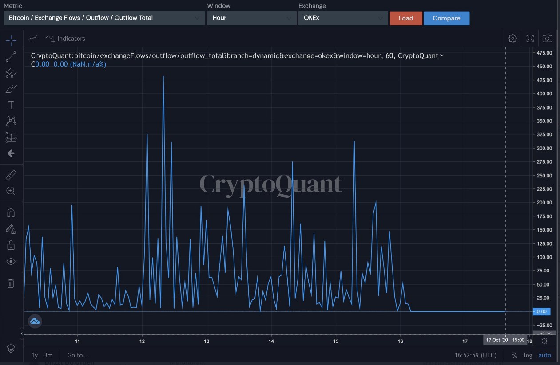Click the 0.00 price label

(x=541, y=311)
